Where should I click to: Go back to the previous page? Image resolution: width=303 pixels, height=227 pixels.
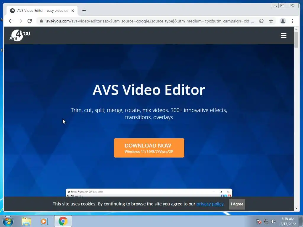(x=11, y=21)
